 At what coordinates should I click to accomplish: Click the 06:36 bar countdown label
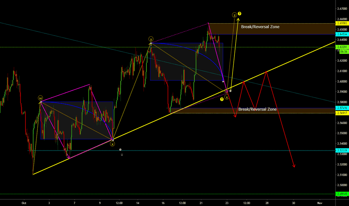[344, 52]
